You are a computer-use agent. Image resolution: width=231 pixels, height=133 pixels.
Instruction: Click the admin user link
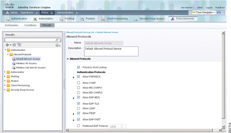pyautogui.click(x=200, y=8)
